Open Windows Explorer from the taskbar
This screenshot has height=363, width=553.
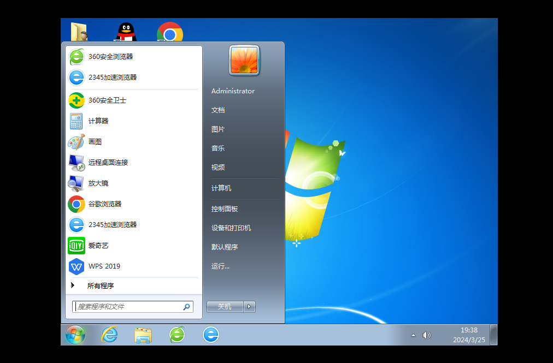point(143,335)
